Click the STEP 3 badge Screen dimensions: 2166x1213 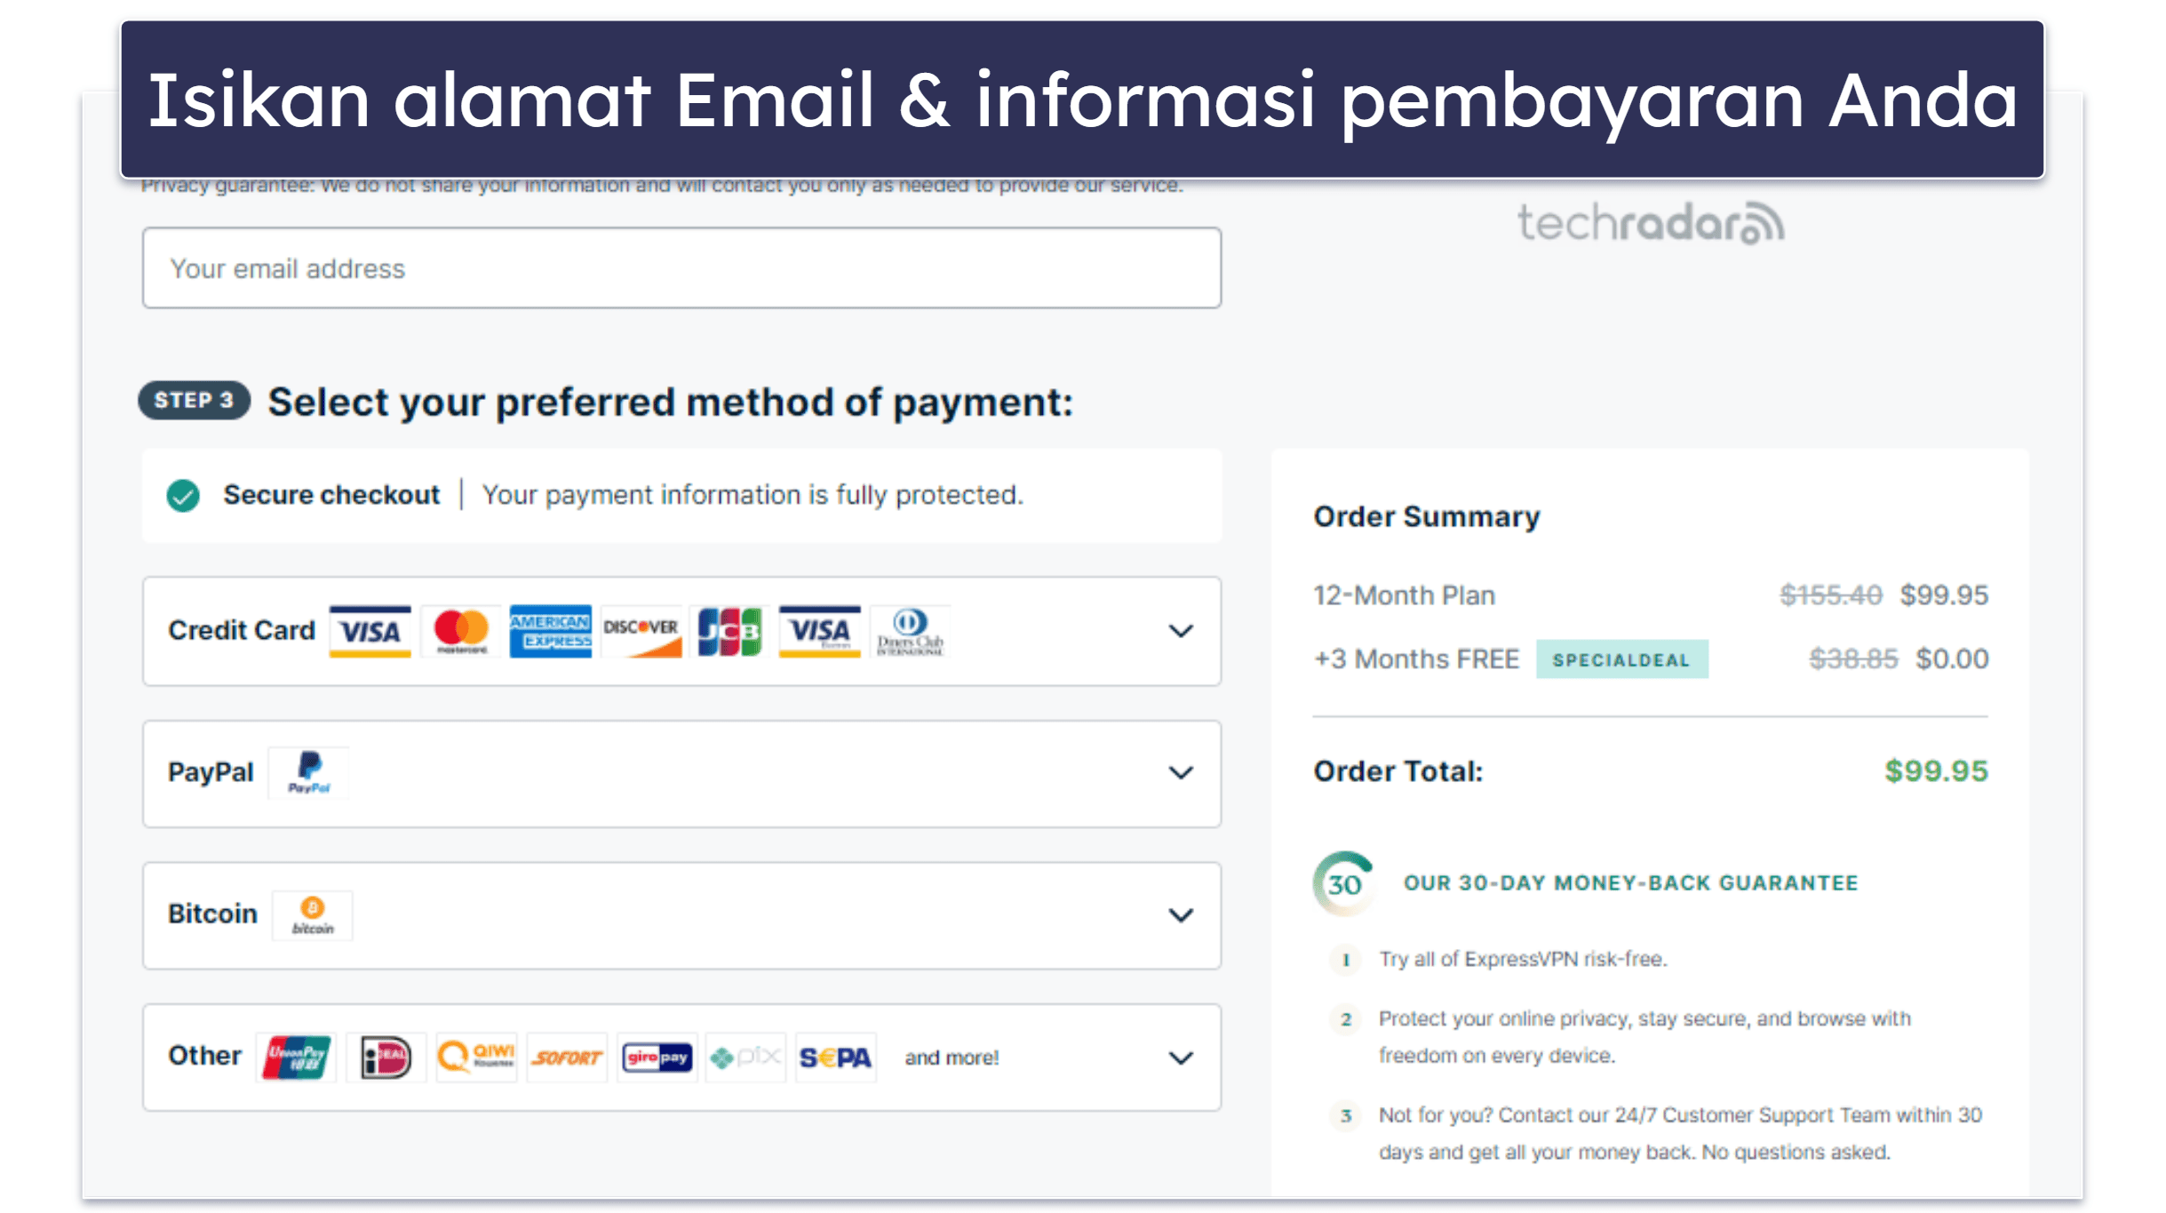coord(194,401)
